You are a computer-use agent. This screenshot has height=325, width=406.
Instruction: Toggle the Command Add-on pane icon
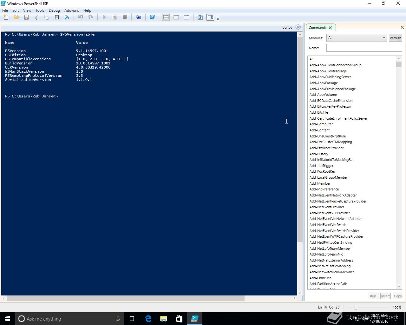(210, 17)
